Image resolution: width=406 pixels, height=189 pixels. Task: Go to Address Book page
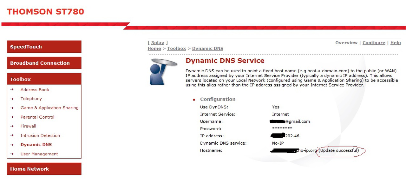[x=35, y=90]
